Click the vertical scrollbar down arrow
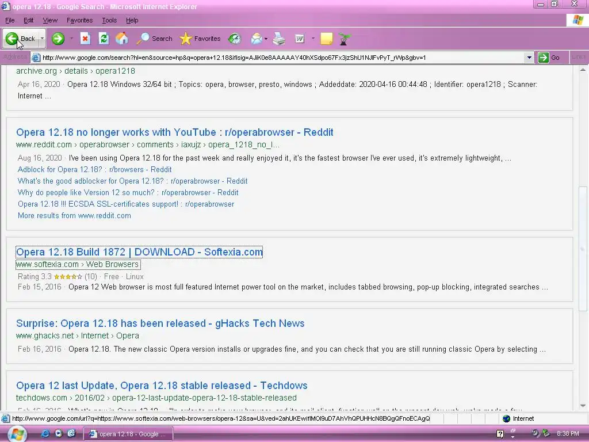The image size is (589, 442). pos(583,406)
